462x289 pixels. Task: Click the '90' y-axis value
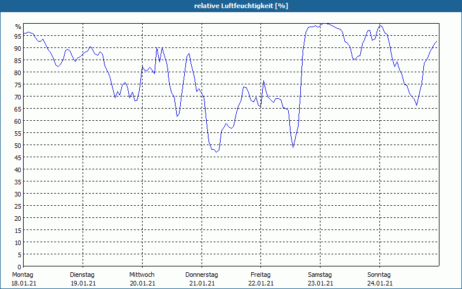click(18, 49)
